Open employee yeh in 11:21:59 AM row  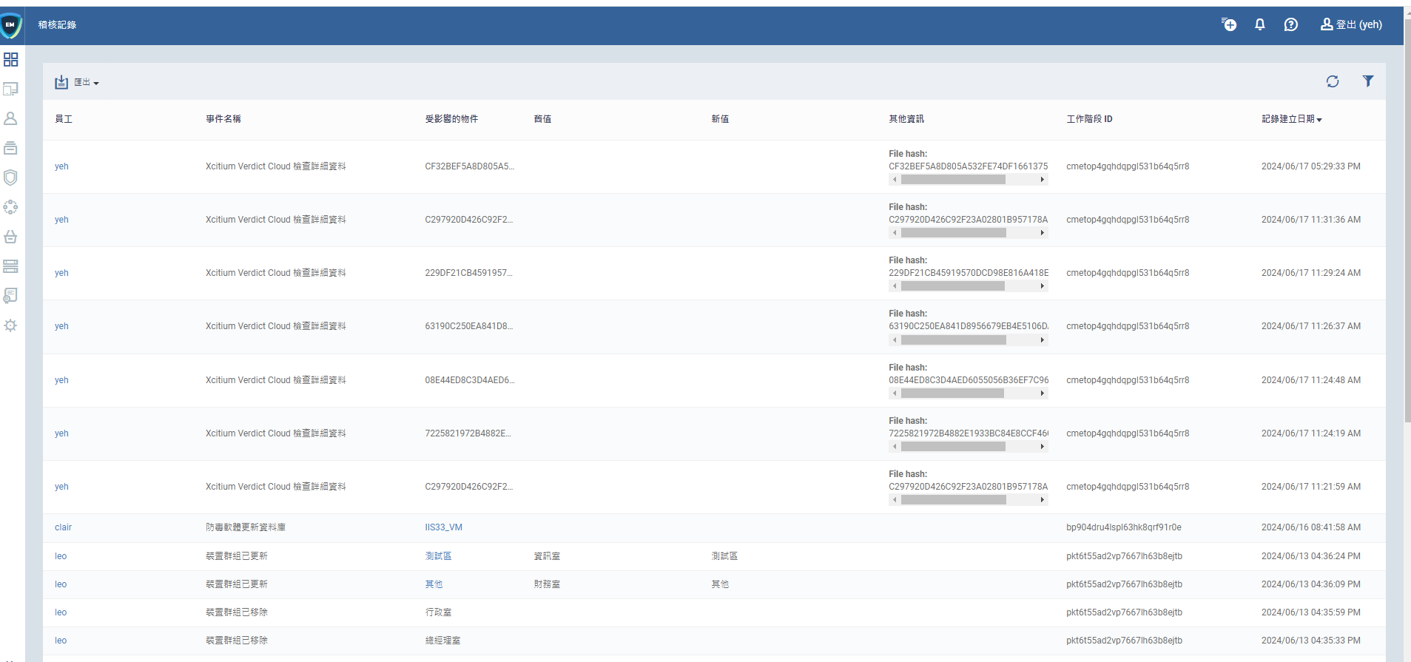point(61,487)
